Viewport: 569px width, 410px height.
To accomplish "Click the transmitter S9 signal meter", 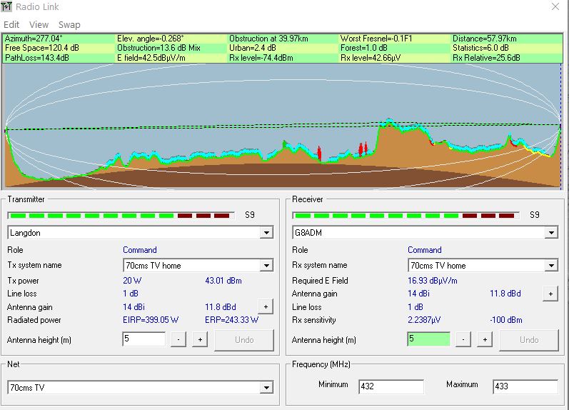I will (x=121, y=215).
